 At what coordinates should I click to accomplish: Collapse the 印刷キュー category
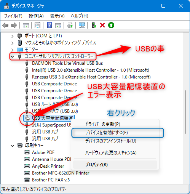coord(12,146)
